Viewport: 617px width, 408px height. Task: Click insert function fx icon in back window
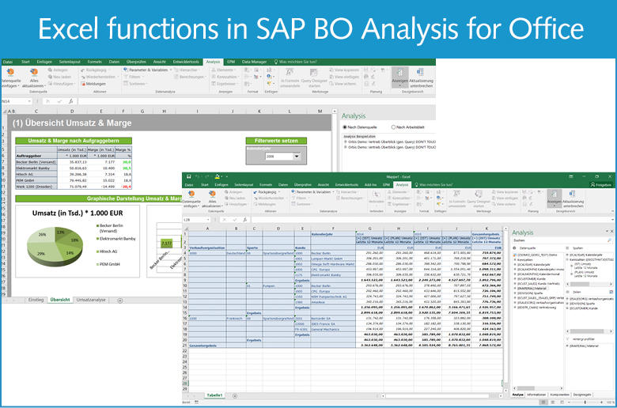click(x=70, y=101)
